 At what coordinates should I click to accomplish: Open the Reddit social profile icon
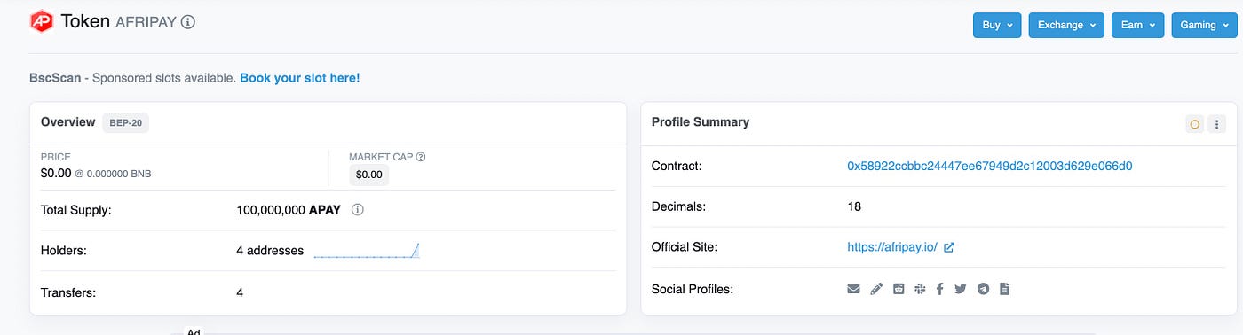point(899,289)
